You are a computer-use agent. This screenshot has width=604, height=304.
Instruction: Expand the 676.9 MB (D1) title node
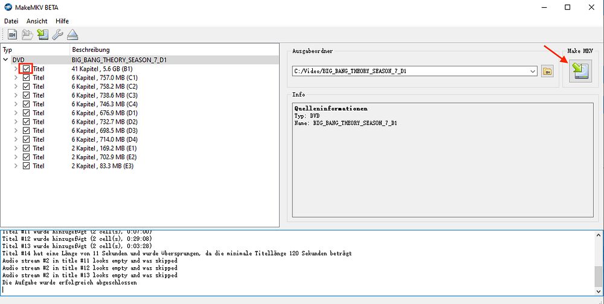pos(16,113)
